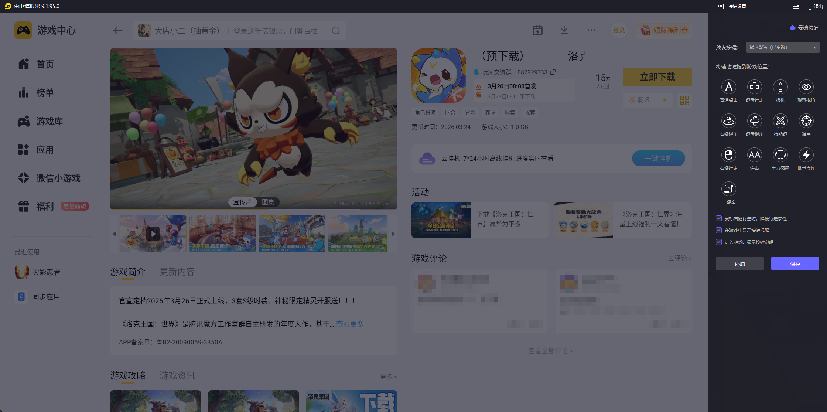Viewport: 827px width, 412px height.
Task: Expand the 腾讯 channel dropdown
Action: 649,100
